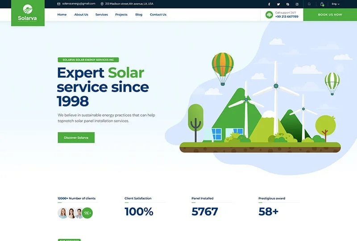Screen dimensions: 357x241
Task: Click the Solarva logo
Action: 28,13
